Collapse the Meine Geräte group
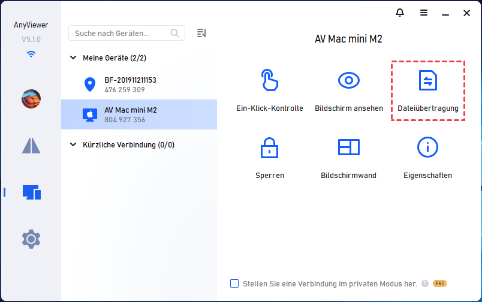Screen dimensions: 482x302 [x=74, y=58]
